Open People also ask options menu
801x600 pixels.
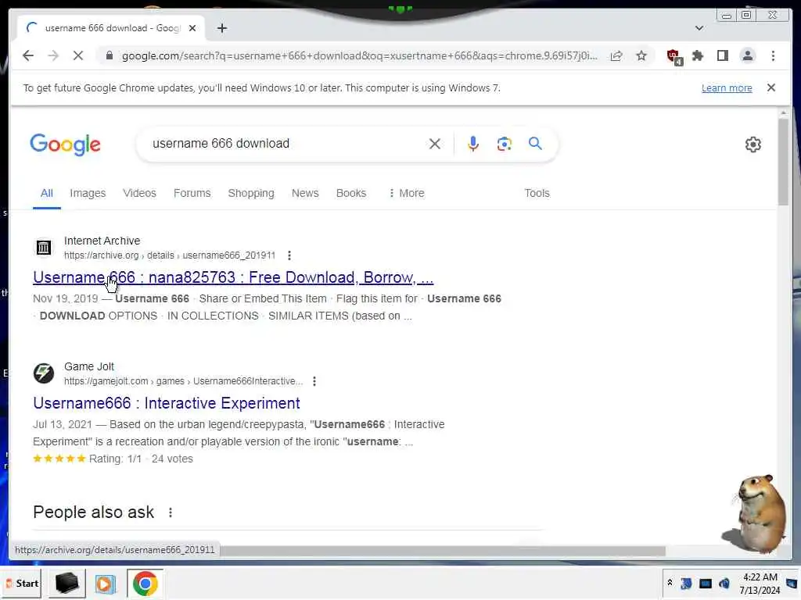tap(170, 512)
